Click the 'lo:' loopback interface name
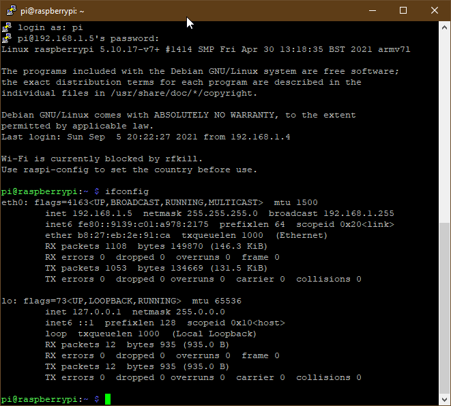This screenshot has width=451, height=406. [x=9, y=301]
